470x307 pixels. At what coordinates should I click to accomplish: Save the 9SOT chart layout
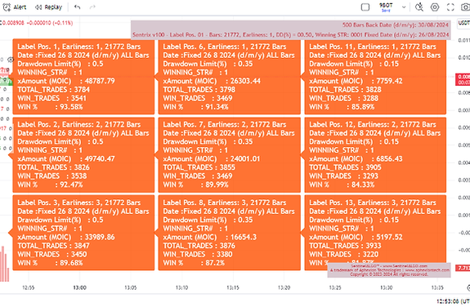click(386, 11)
